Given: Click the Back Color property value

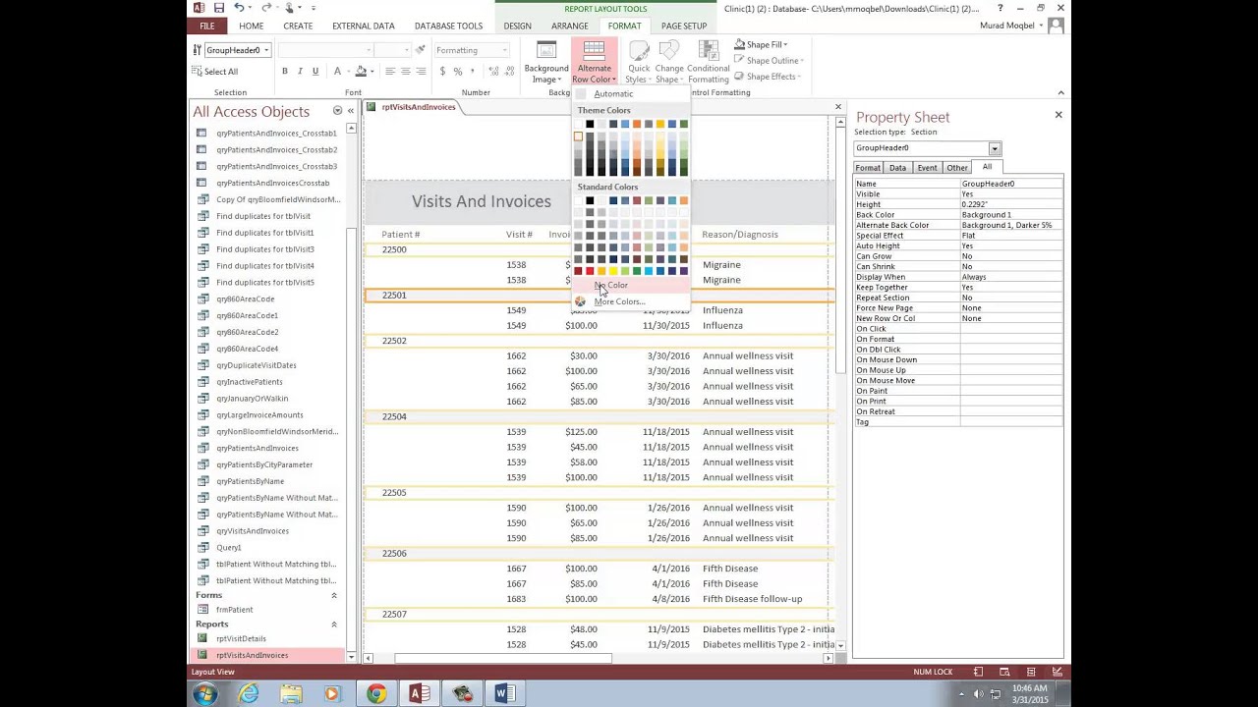Looking at the screenshot, I should pos(1011,215).
